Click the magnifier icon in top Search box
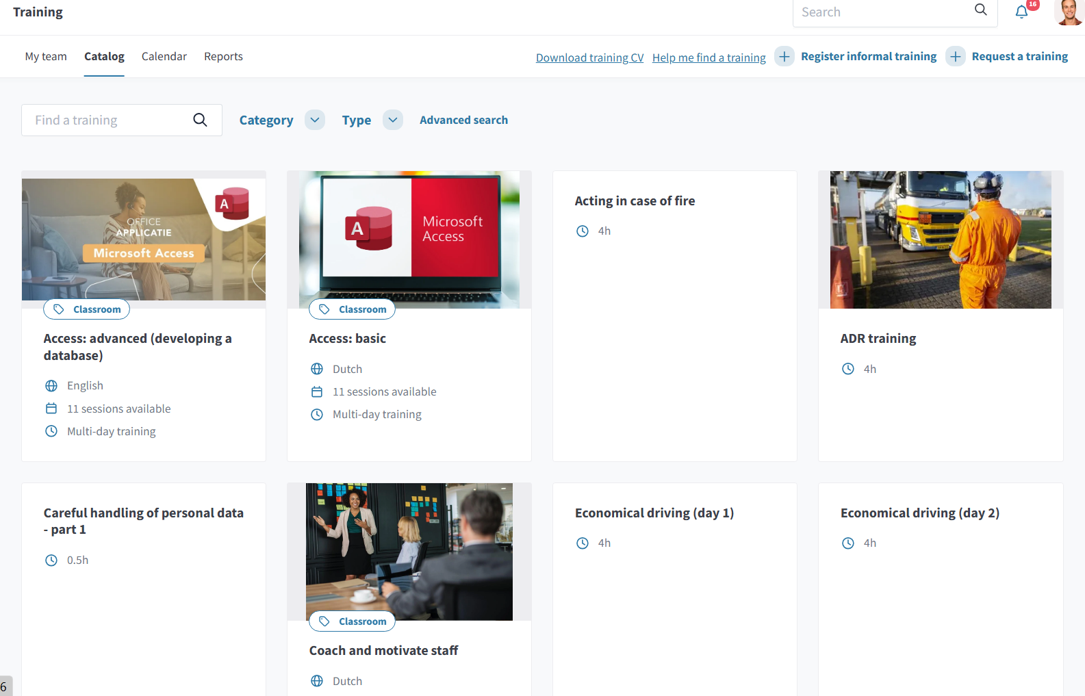Image resolution: width=1085 pixels, height=696 pixels. (981, 10)
